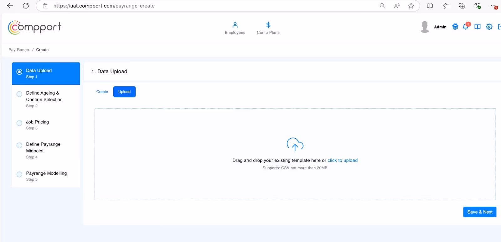Click the logout icon at the right edge
Image resolution: width=501 pixels, height=242 pixels.
pyautogui.click(x=499, y=27)
